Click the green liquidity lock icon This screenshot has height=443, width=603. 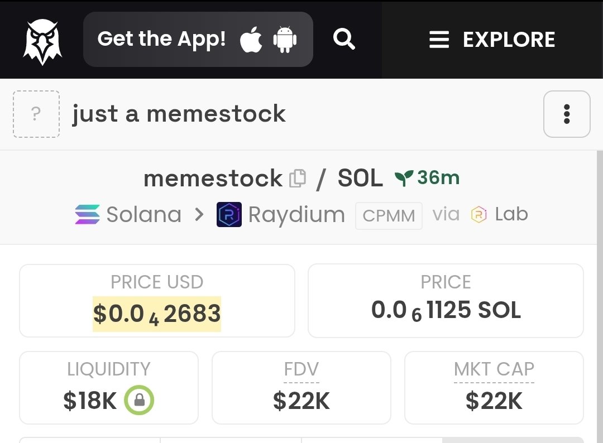click(x=139, y=400)
